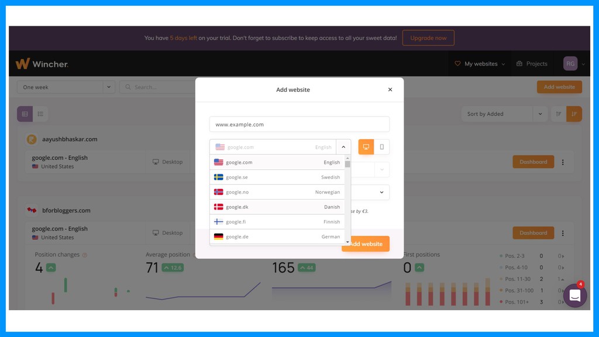Click the Upgrade now button
Screen dimensions: 599x337
[x=429, y=37]
